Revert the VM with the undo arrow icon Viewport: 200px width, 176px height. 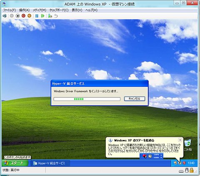(x=56, y=16)
